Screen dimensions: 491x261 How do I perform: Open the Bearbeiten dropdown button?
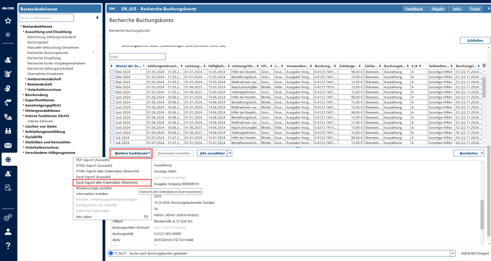click(469, 153)
